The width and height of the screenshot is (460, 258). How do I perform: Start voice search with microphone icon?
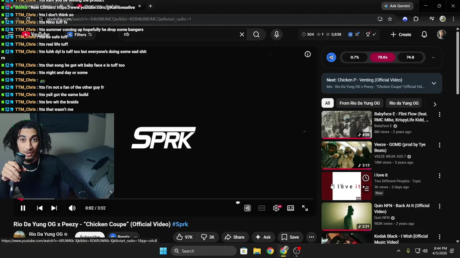coord(276,34)
